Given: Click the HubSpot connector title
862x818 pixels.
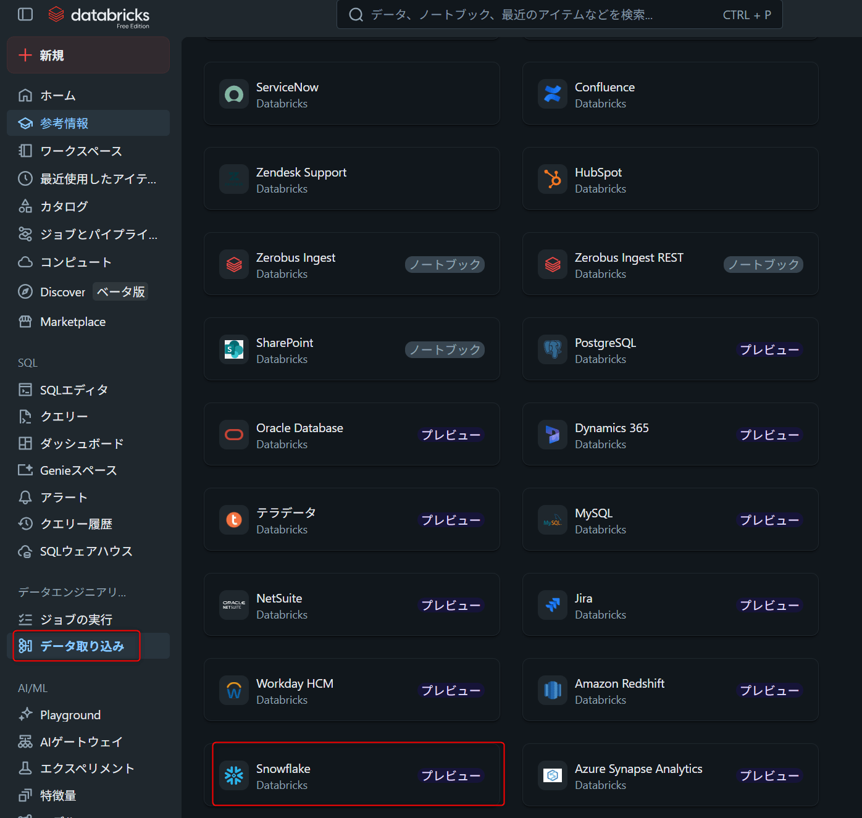Looking at the screenshot, I should coord(598,172).
